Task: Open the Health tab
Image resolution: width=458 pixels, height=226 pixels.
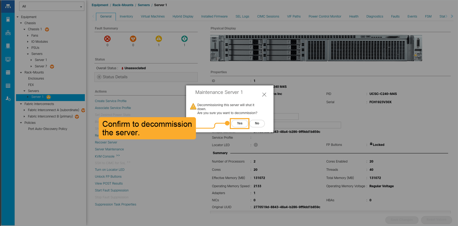Action: coord(354,16)
